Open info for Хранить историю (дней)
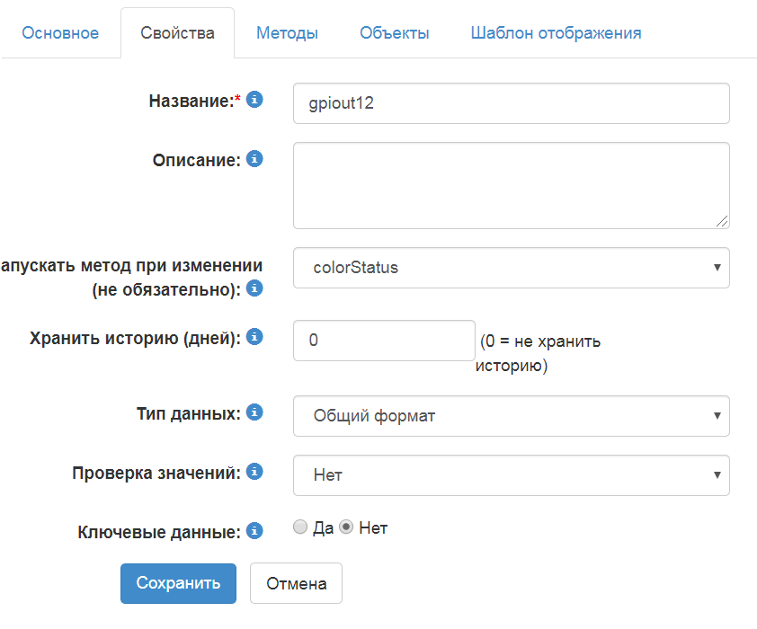Viewport: 757px width, 629px height. [254, 337]
